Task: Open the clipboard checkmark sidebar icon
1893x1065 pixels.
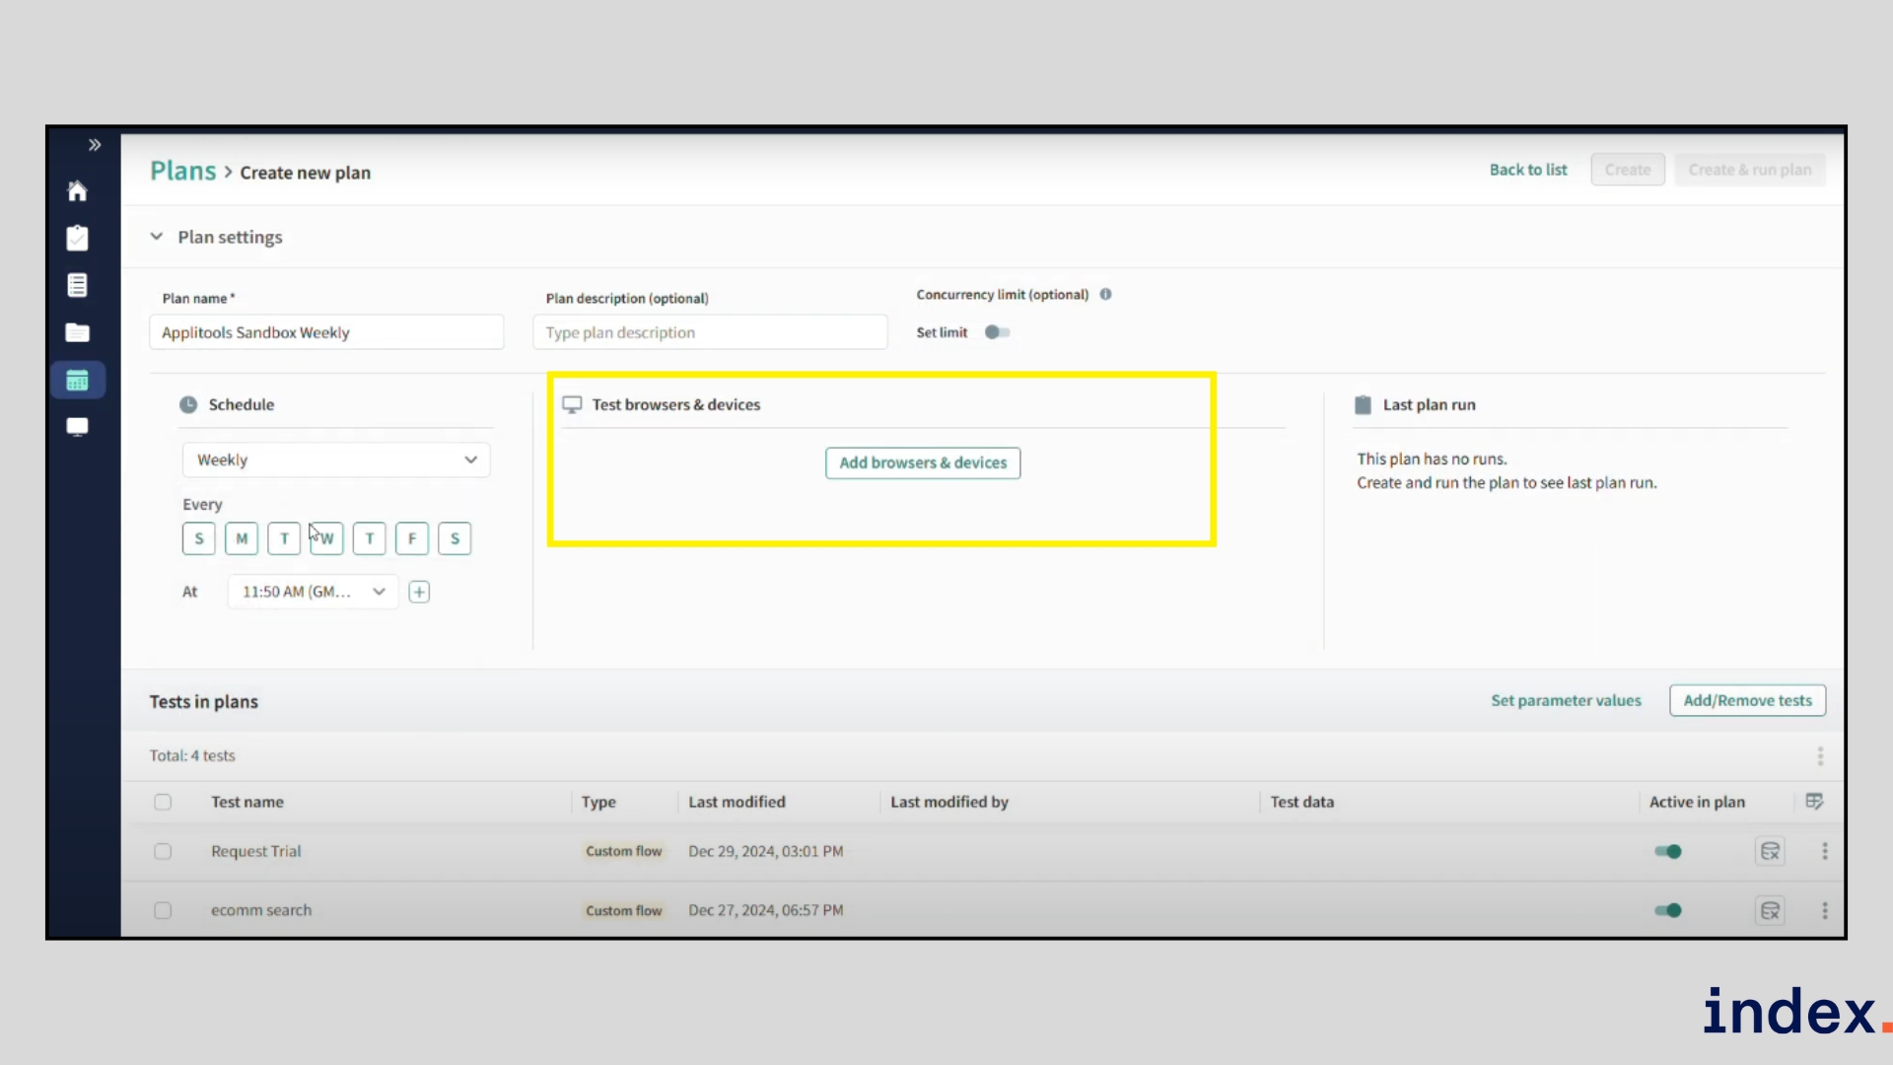Action: [77, 238]
